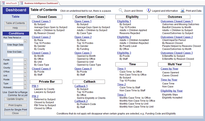The width and height of the screenshot is (205, 121).
Task: Open the Pick Time Period dropdown
Action: (x=25, y=41)
